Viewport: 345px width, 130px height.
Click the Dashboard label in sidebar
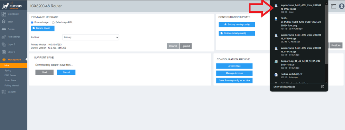13,14
